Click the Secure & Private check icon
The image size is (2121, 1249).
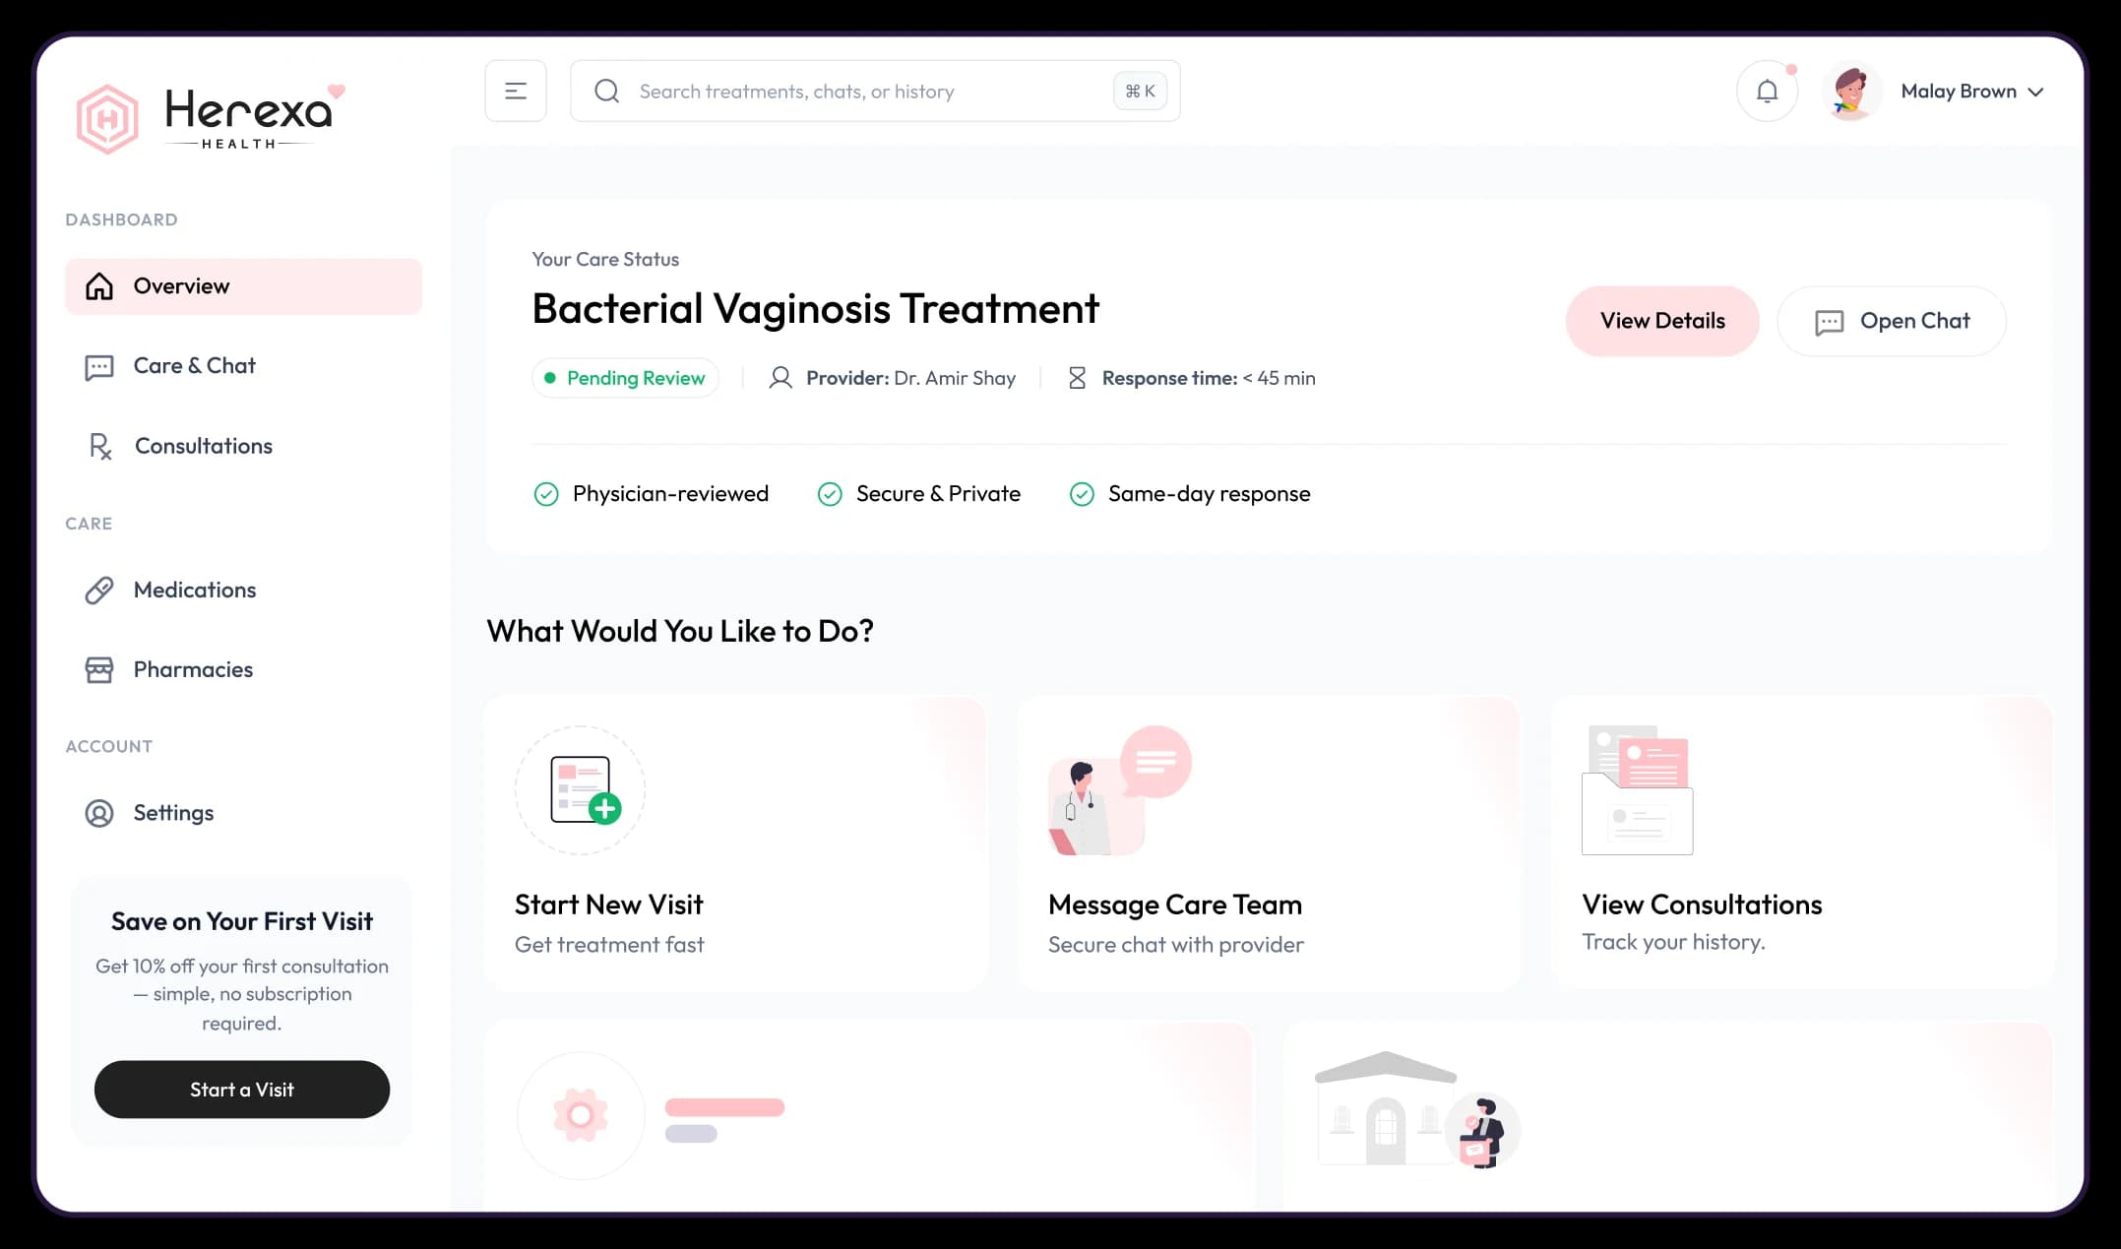(x=830, y=494)
